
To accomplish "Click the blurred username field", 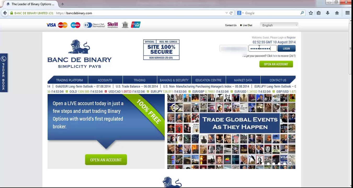I will pos(234,49).
